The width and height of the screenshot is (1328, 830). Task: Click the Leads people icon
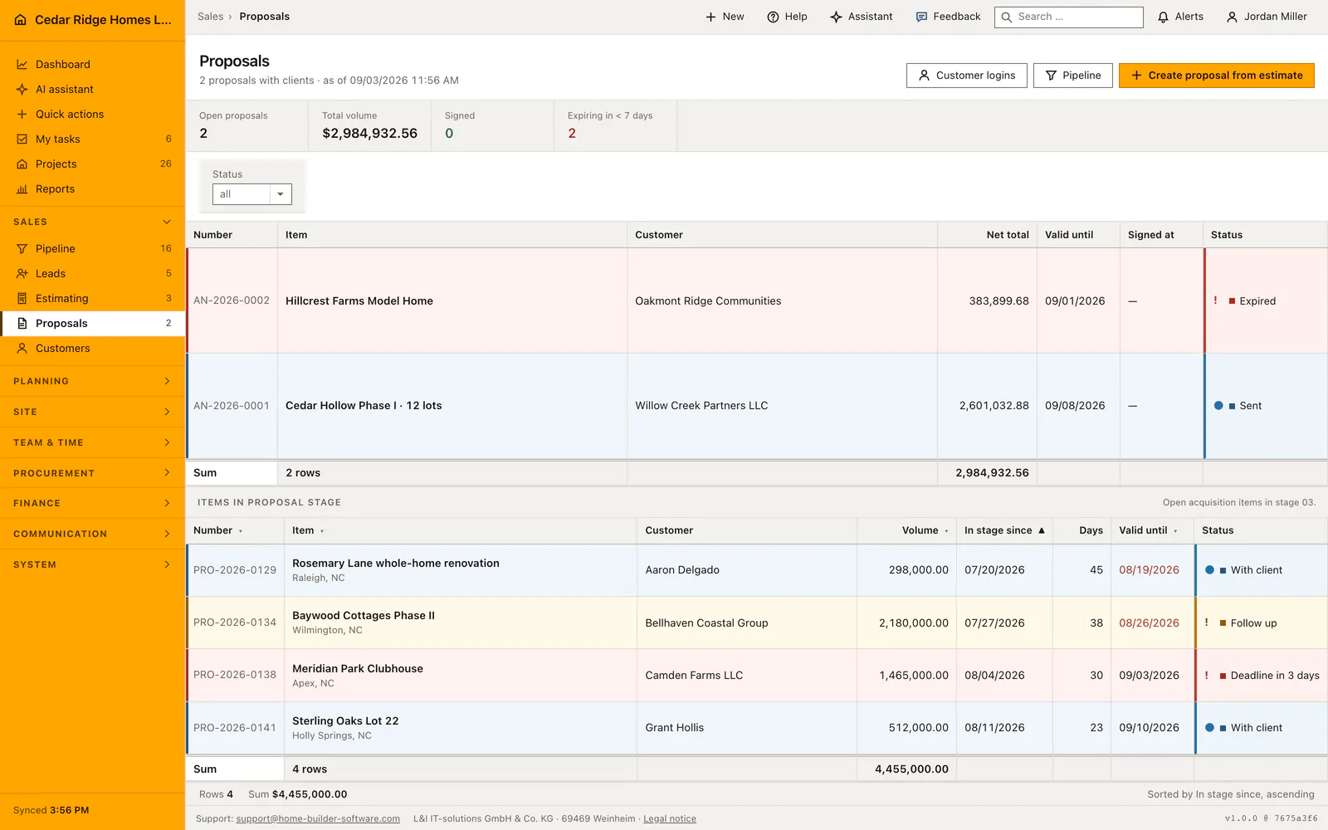coord(22,274)
